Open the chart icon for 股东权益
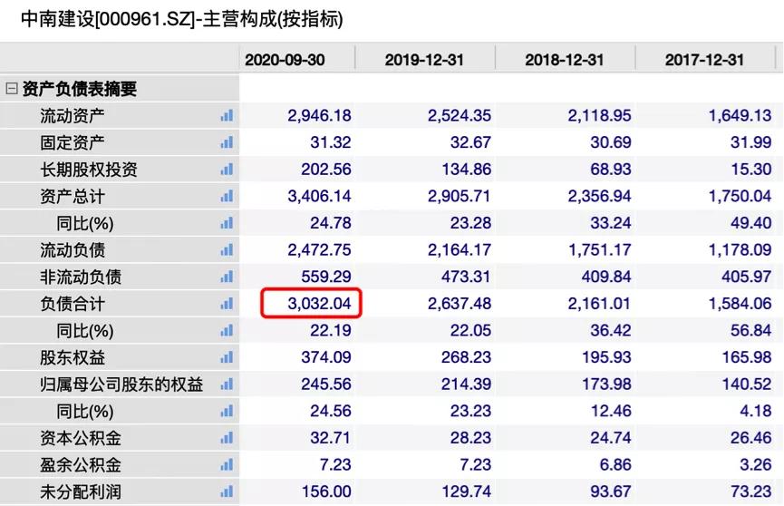The image size is (784, 506). tap(227, 357)
